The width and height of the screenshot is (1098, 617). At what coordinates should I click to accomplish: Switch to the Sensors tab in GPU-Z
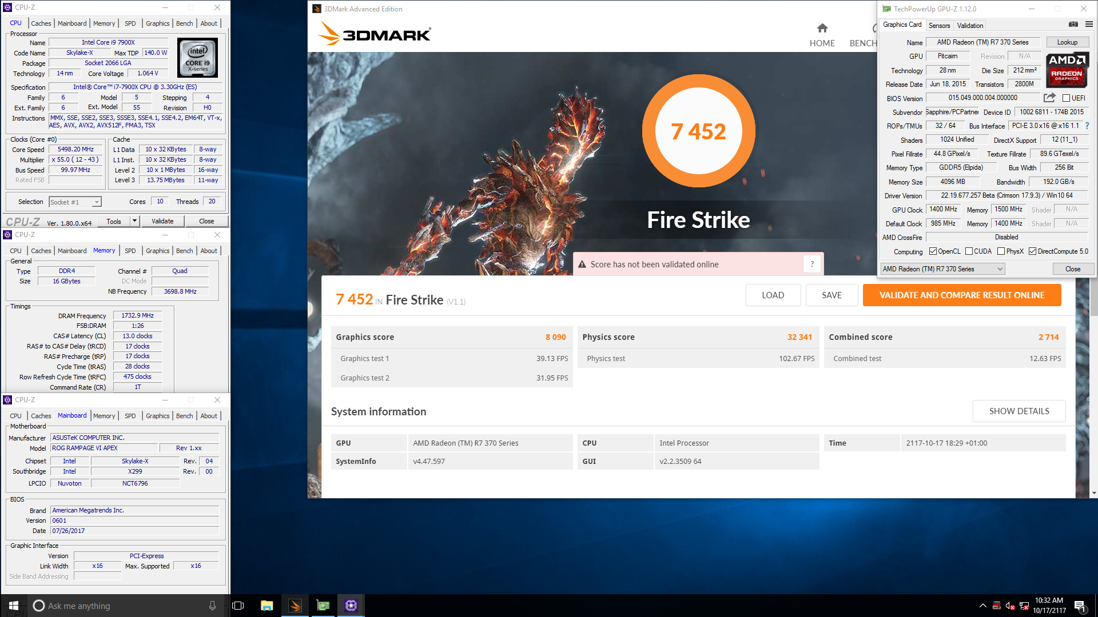939,26
